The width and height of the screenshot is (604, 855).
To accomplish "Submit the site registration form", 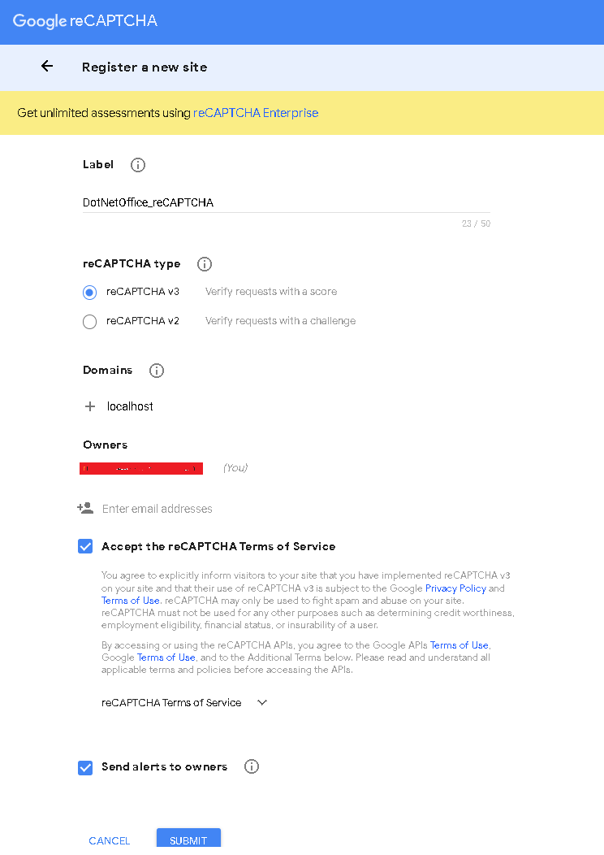I will [x=188, y=840].
